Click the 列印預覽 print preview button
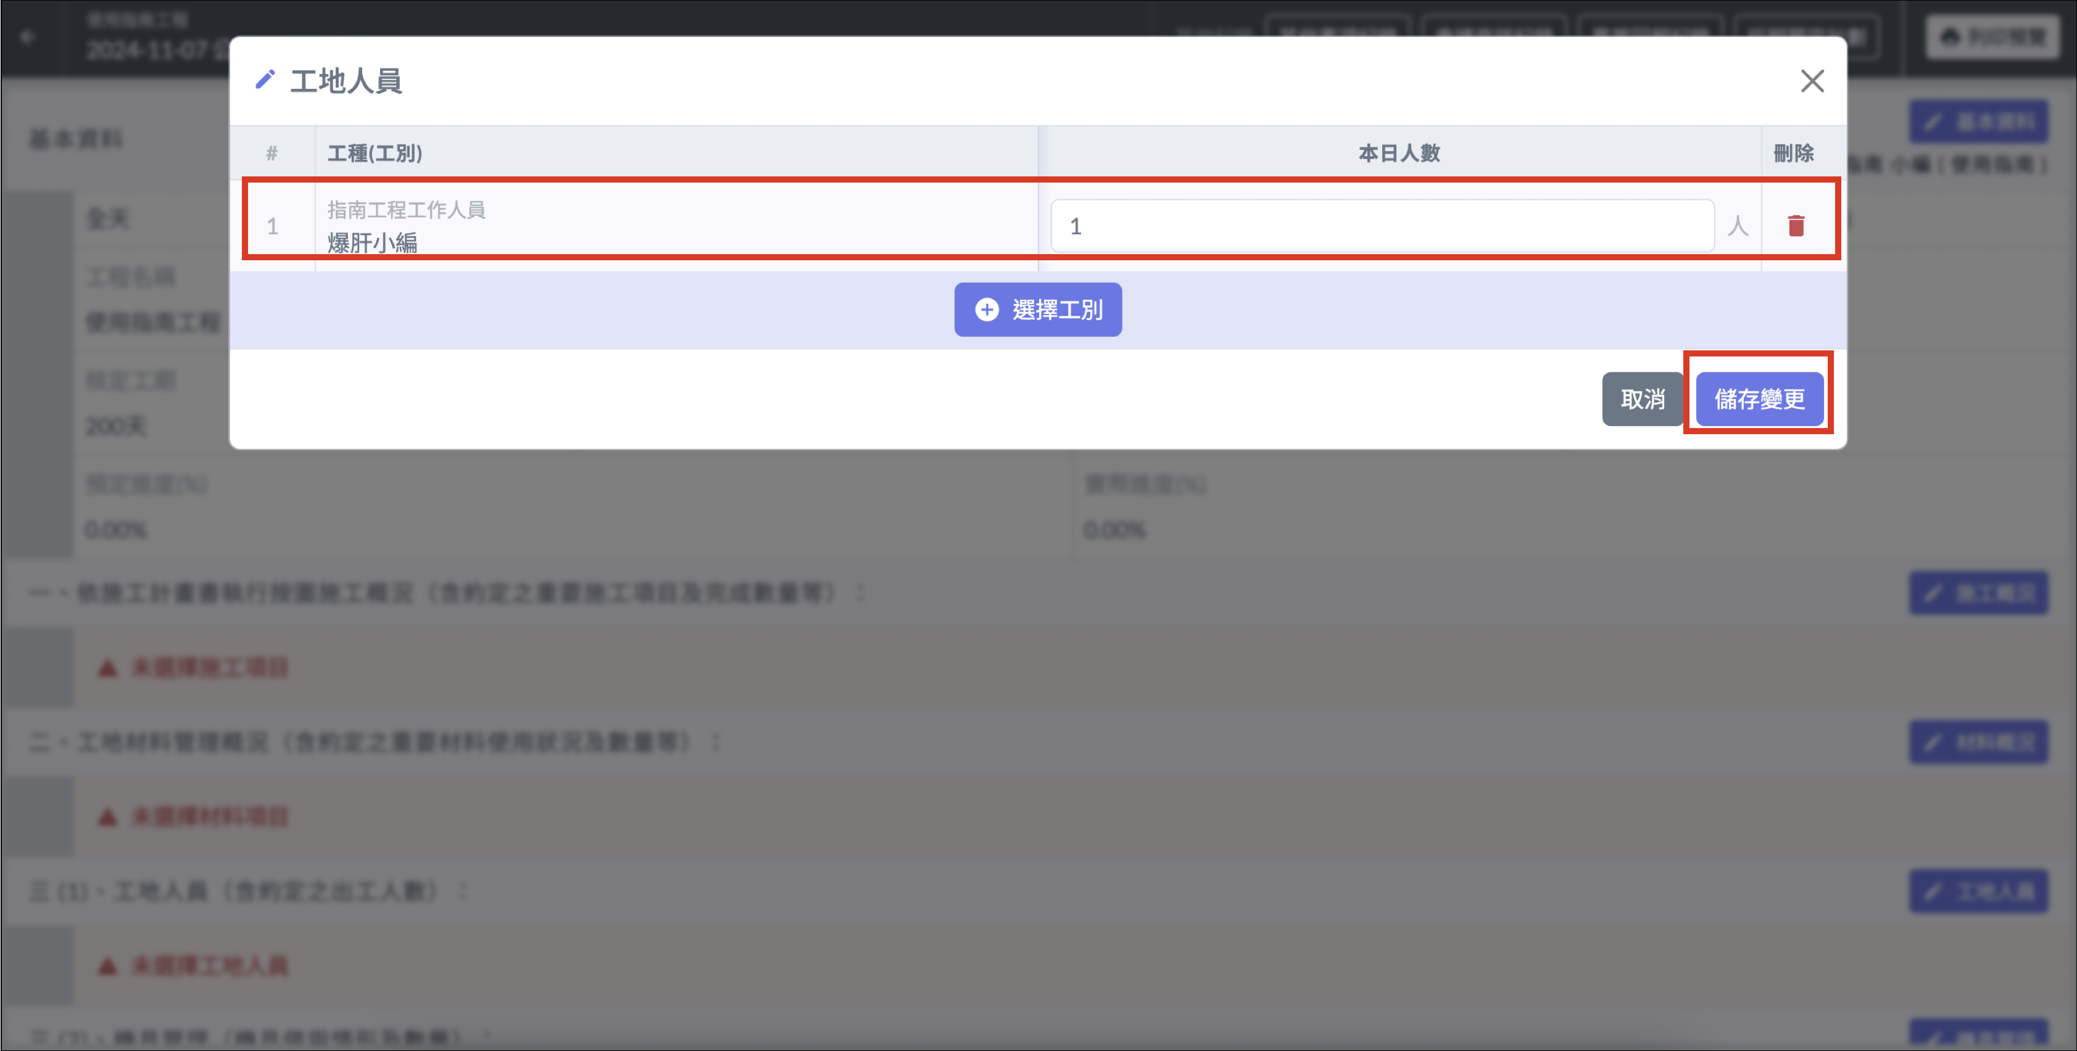 pos(1993,37)
